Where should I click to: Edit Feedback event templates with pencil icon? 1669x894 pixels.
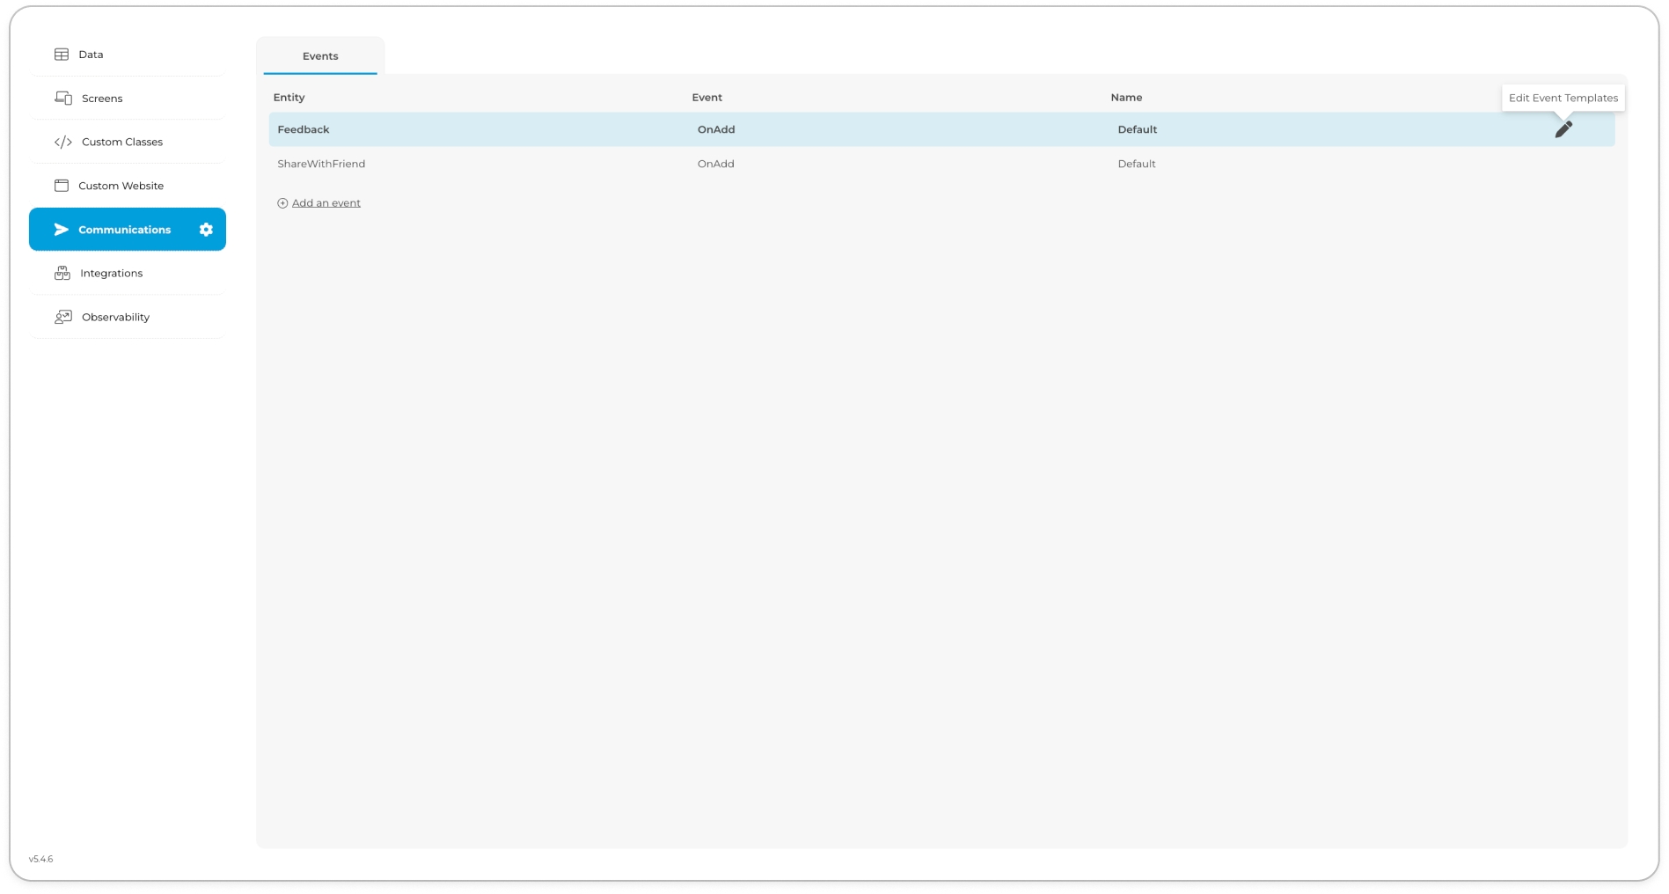point(1563,129)
